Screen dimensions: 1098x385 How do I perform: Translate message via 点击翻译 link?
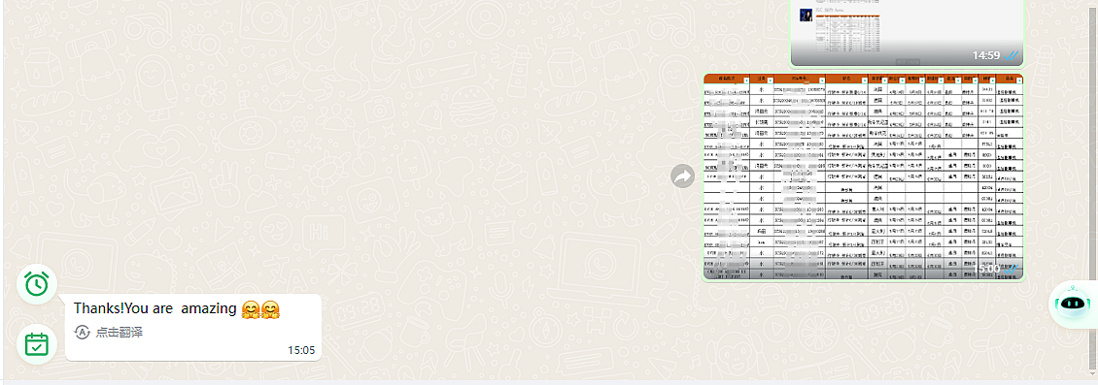[120, 333]
